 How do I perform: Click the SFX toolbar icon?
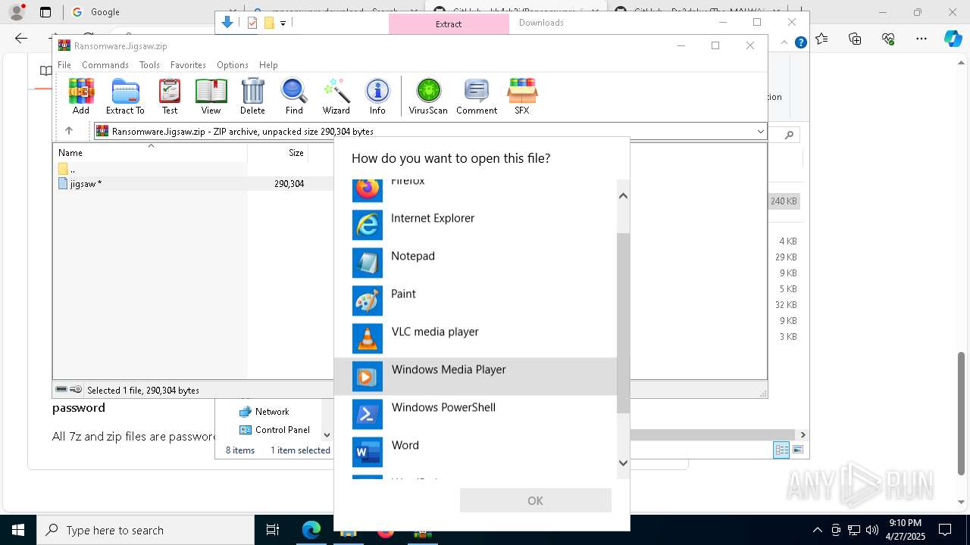pyautogui.click(x=522, y=96)
